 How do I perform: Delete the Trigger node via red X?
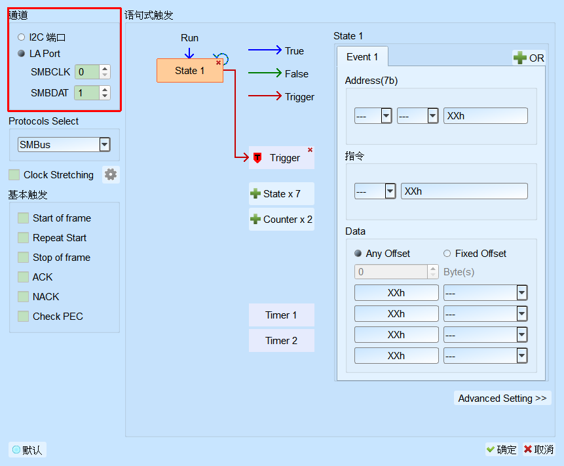(310, 149)
